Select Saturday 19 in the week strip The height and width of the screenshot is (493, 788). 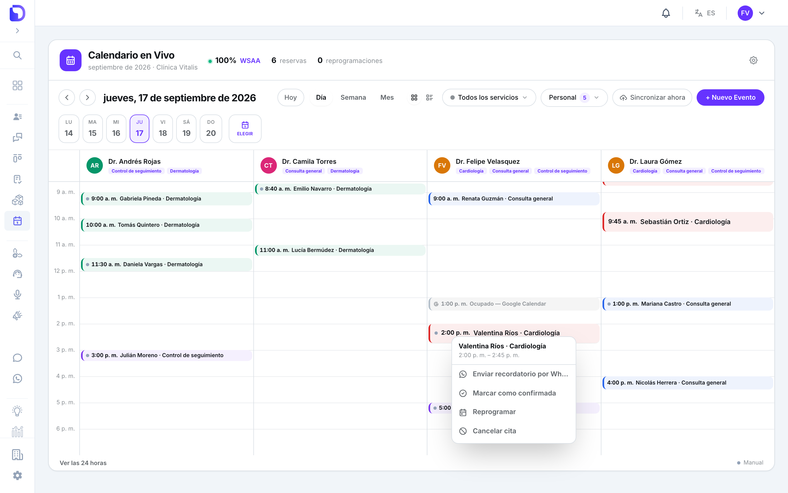(186, 128)
